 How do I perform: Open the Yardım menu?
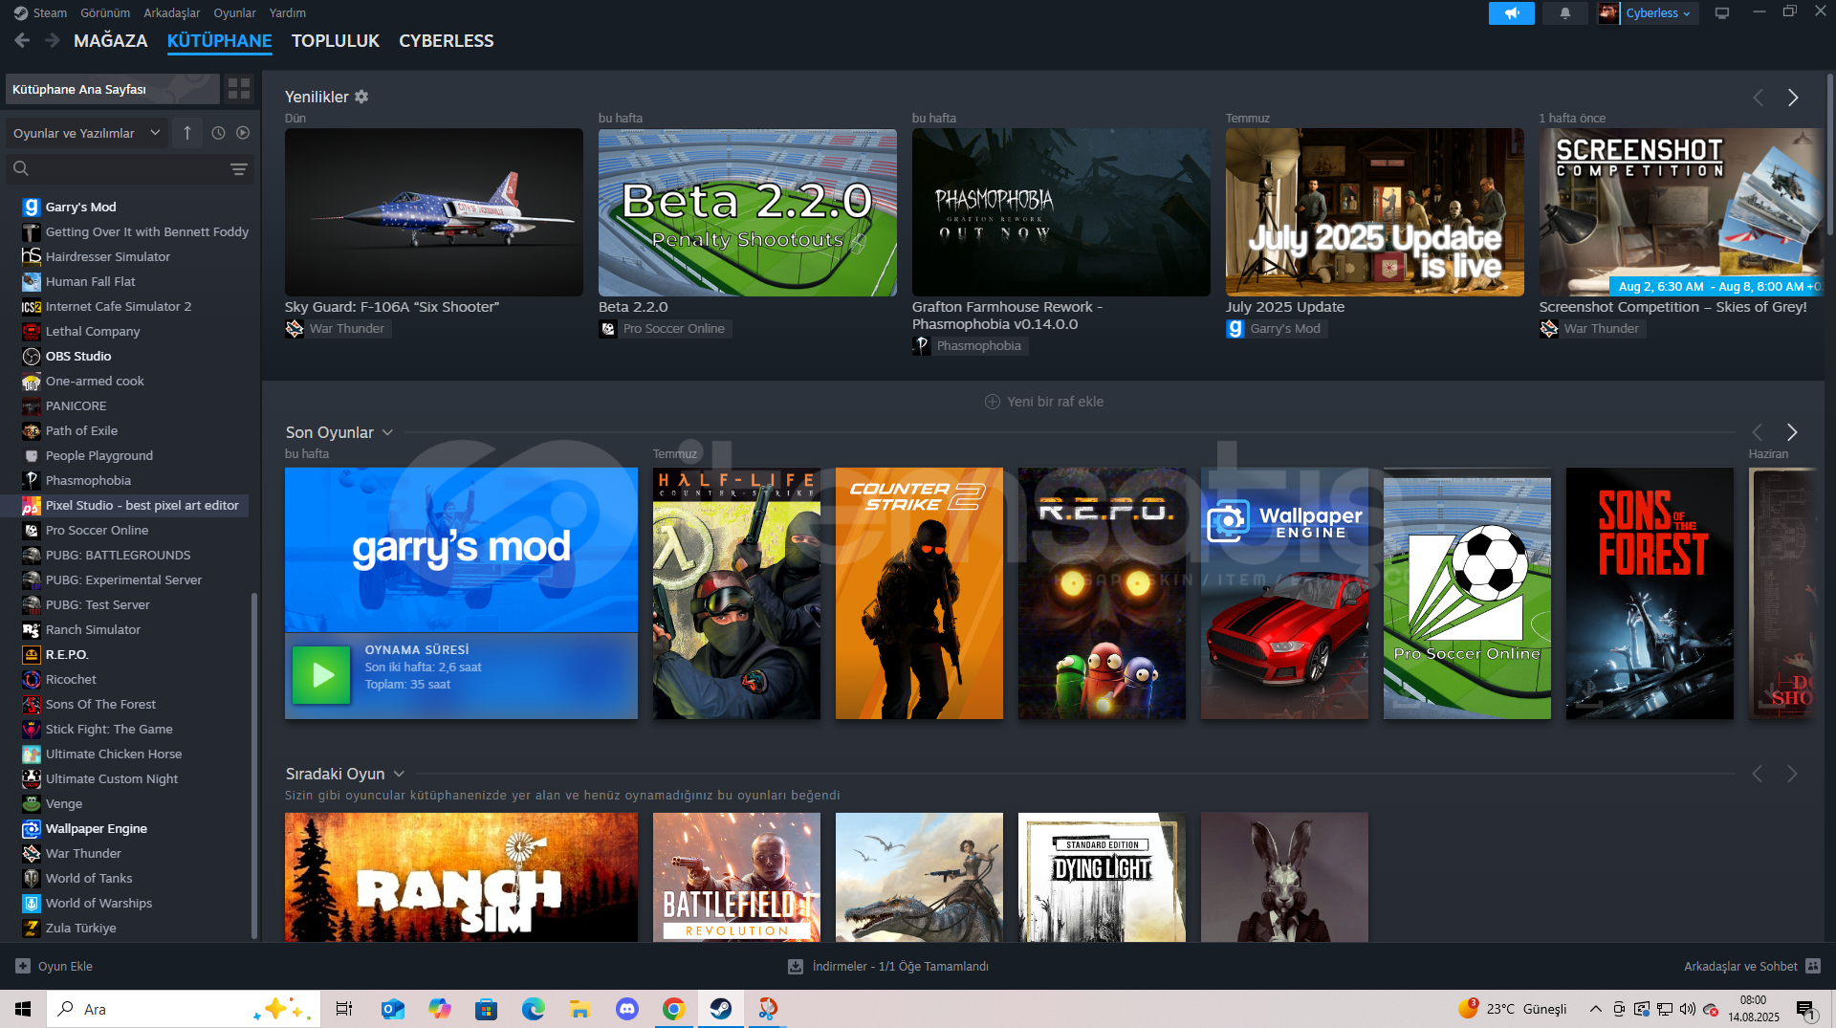coord(287,12)
